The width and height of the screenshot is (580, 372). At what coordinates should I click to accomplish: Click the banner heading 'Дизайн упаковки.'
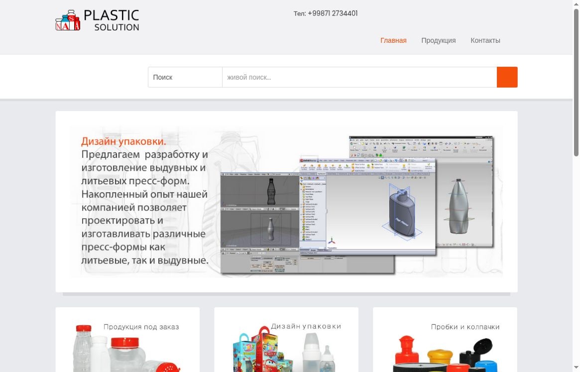pos(123,141)
